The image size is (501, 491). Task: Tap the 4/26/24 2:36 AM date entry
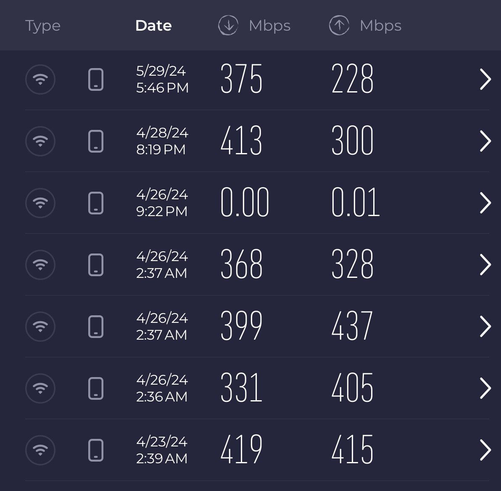(x=162, y=388)
